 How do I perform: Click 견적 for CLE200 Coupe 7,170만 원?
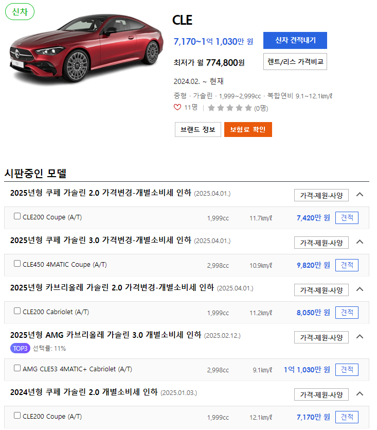tap(347, 417)
